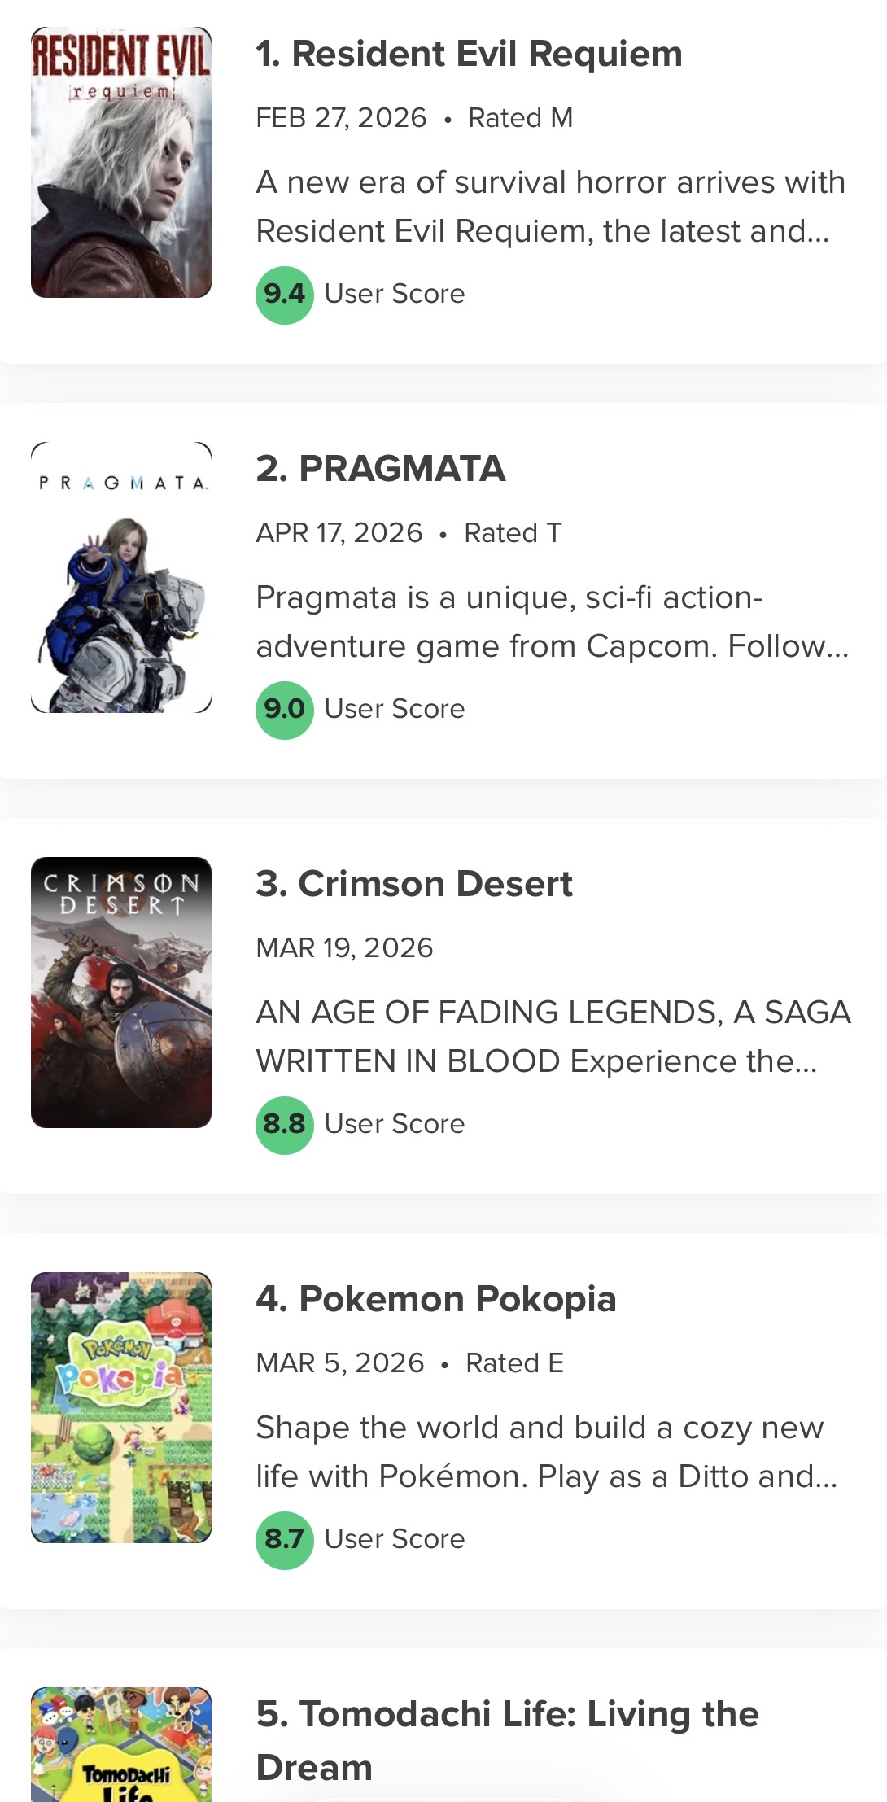Image resolution: width=887 pixels, height=1802 pixels.
Task: Click Pokemon Pokopia description snippet
Action: coord(547,1452)
